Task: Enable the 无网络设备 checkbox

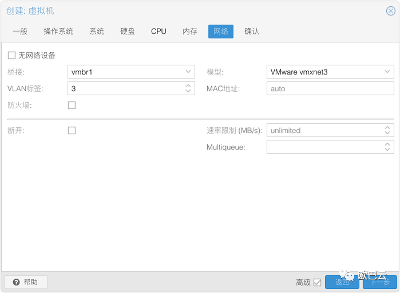Action: (x=12, y=55)
